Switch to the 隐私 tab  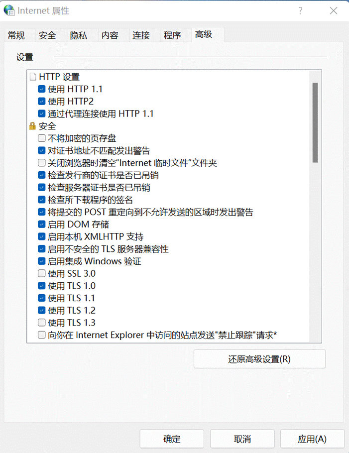pos(78,35)
